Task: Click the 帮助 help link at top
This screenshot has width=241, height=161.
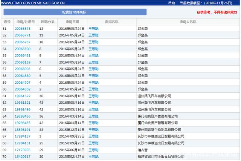Action: tap(171, 3)
